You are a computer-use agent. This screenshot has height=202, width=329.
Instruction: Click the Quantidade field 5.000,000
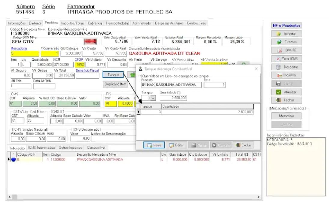pyautogui.click(x=42, y=64)
